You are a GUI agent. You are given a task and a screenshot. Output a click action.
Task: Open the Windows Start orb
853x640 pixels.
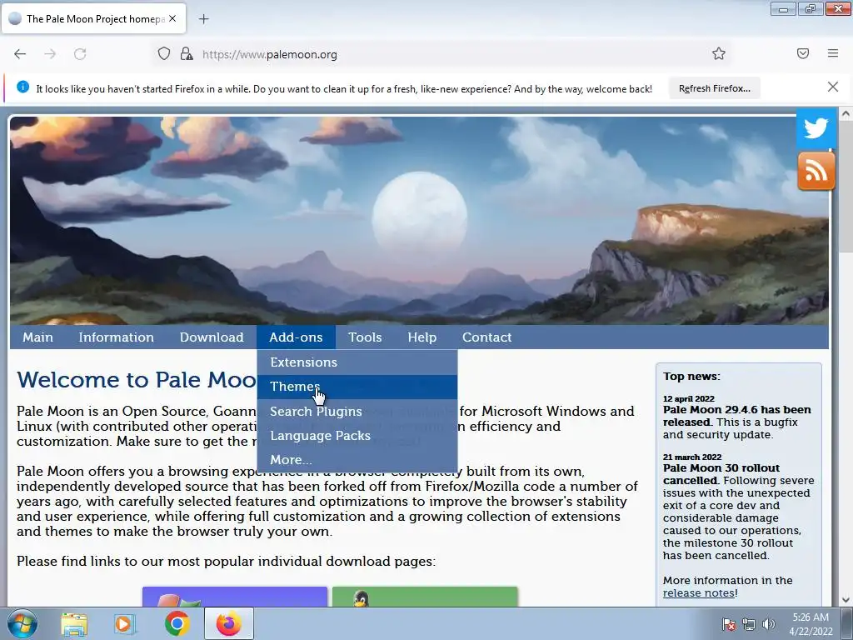tap(22, 623)
